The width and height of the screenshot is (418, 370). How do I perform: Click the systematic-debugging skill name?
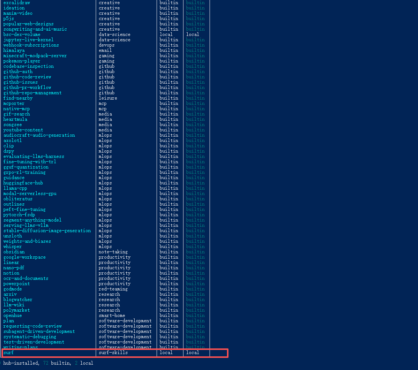click(x=30, y=337)
